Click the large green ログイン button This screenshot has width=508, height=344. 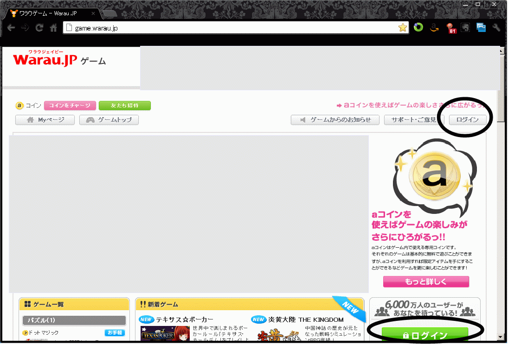click(425, 335)
